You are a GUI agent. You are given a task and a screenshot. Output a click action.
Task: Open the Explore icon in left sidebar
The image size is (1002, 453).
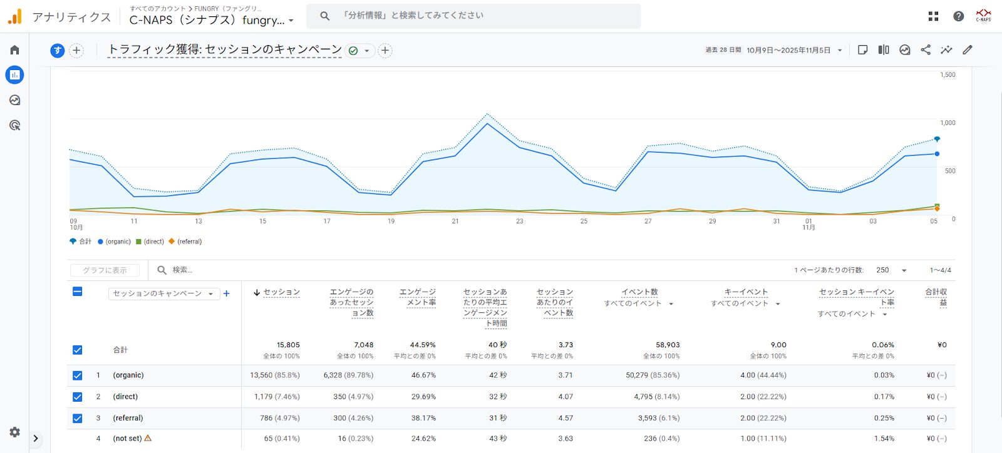tap(14, 100)
